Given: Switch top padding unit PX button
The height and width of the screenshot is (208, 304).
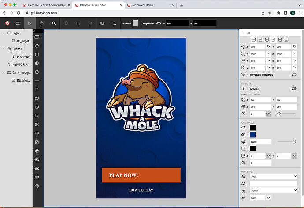Looking at the screenshot, I should click(x=268, y=61).
